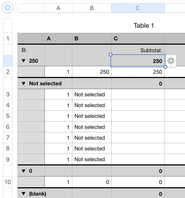Click the summary row gear action icon
Image resolution: width=185 pixels, height=198 pixels.
coord(171,61)
